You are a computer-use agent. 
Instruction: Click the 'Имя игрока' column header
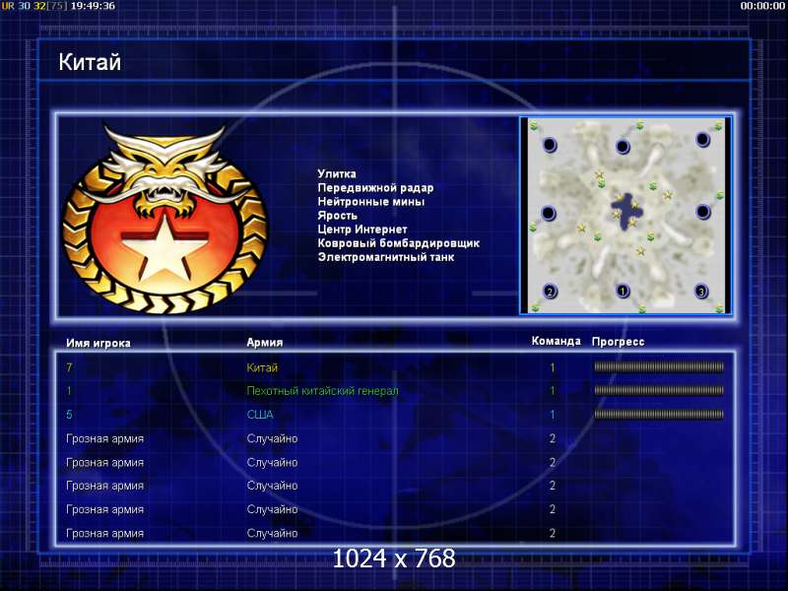click(98, 343)
